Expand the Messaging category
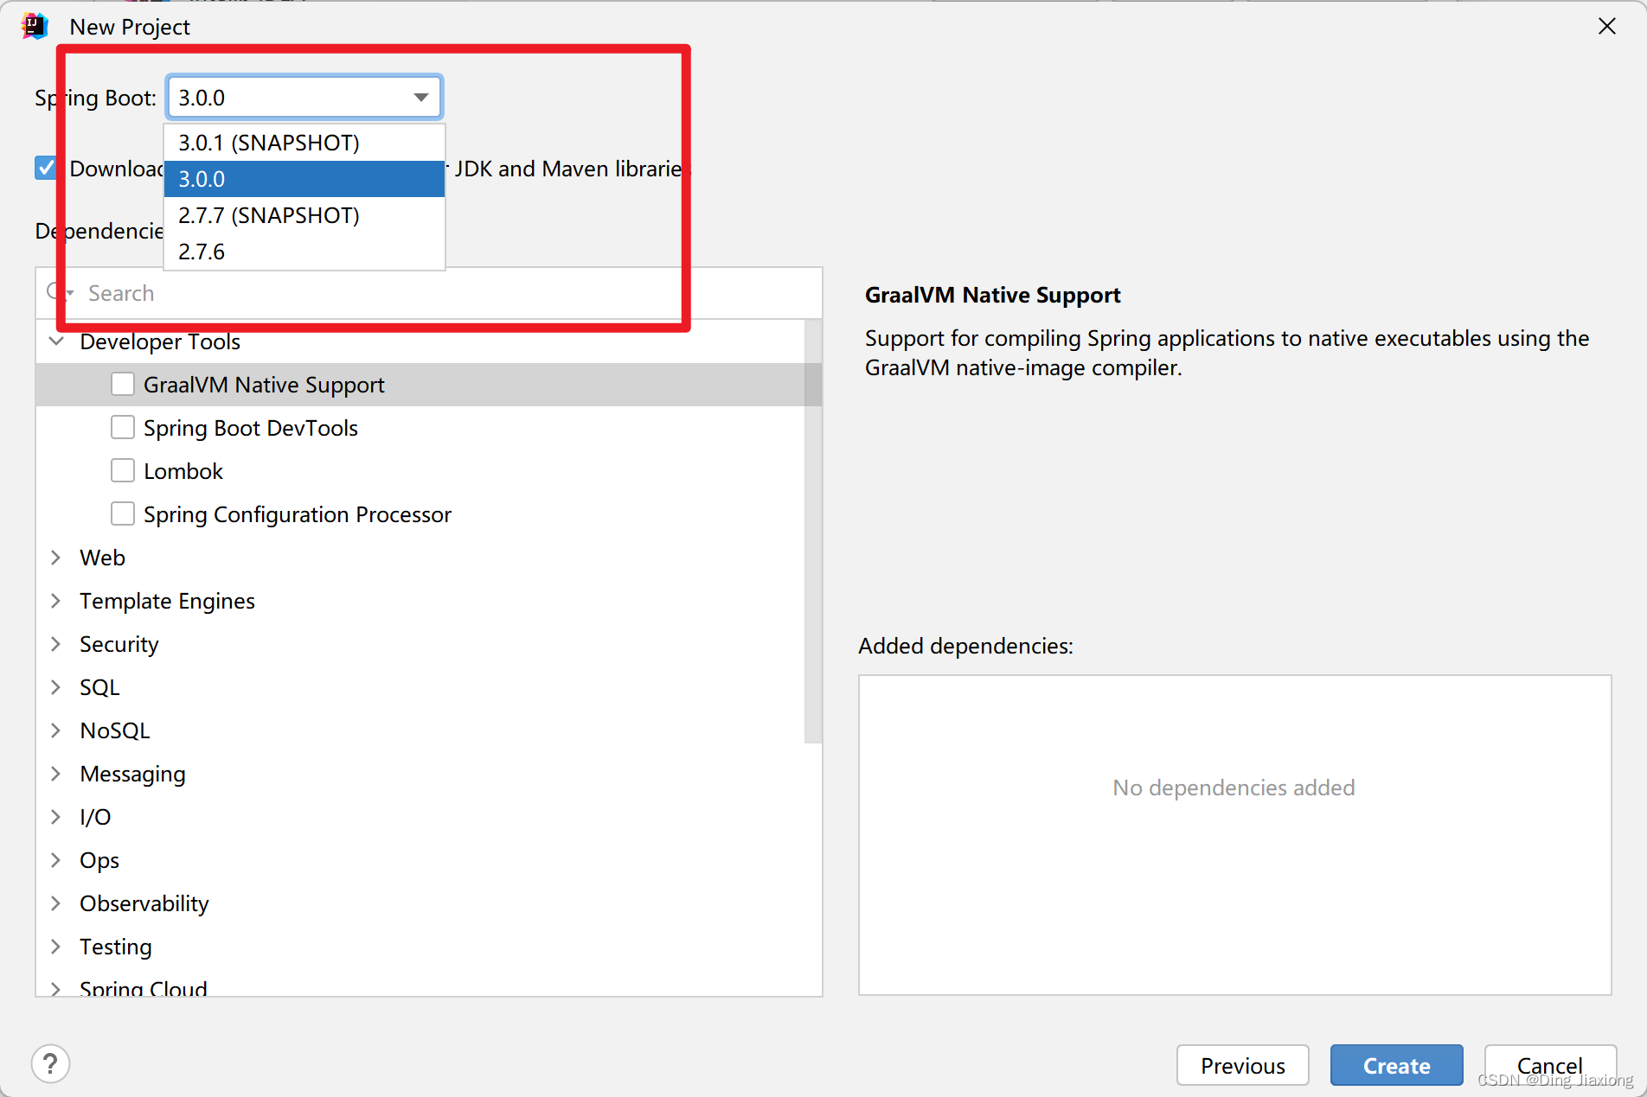 click(56, 774)
